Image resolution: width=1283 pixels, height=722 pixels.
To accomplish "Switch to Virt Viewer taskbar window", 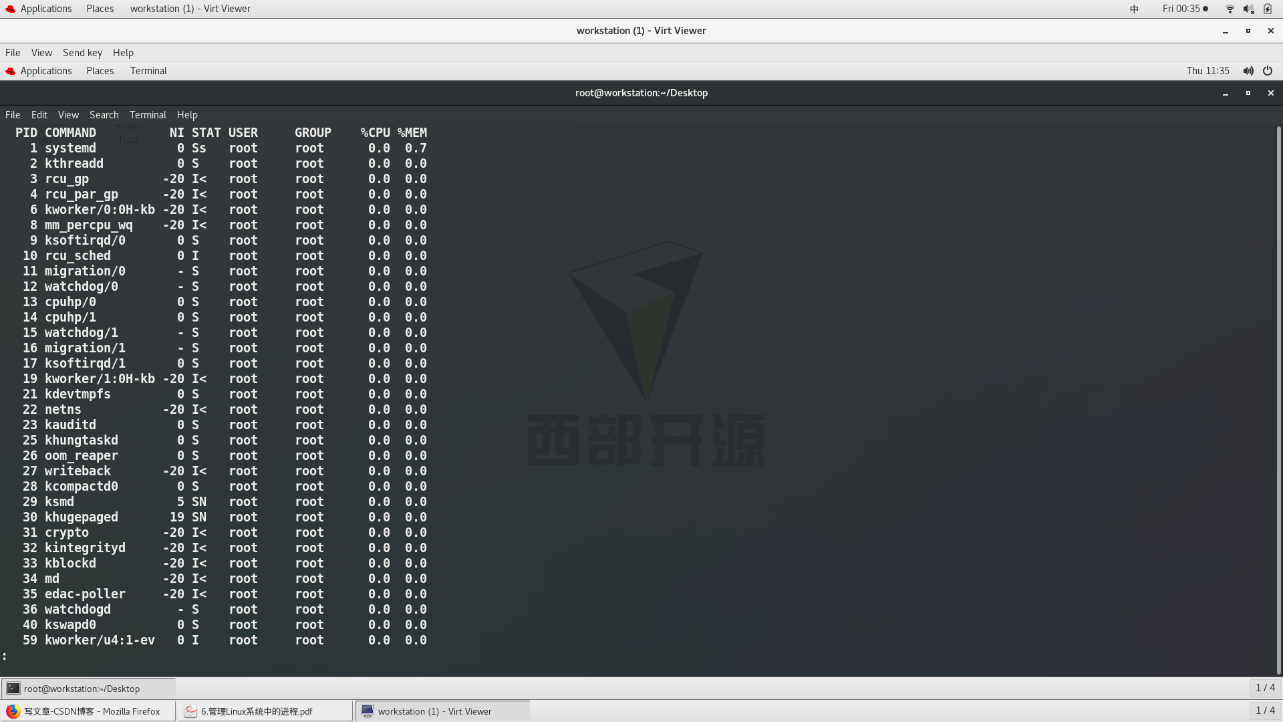I will pyautogui.click(x=442, y=711).
